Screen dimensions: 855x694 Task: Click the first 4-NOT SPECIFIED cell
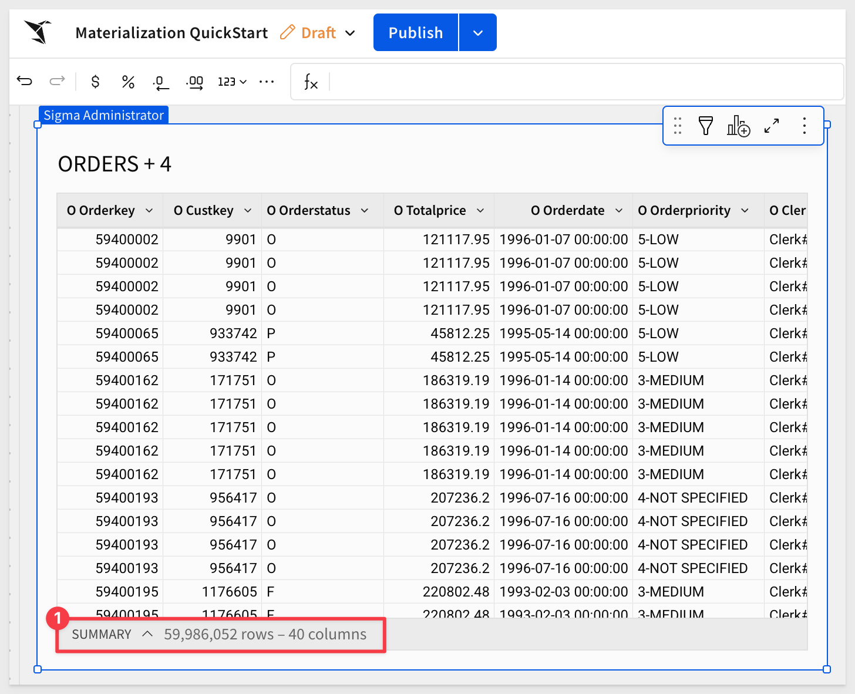coord(698,498)
